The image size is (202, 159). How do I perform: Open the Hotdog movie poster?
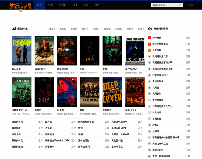[90, 92]
